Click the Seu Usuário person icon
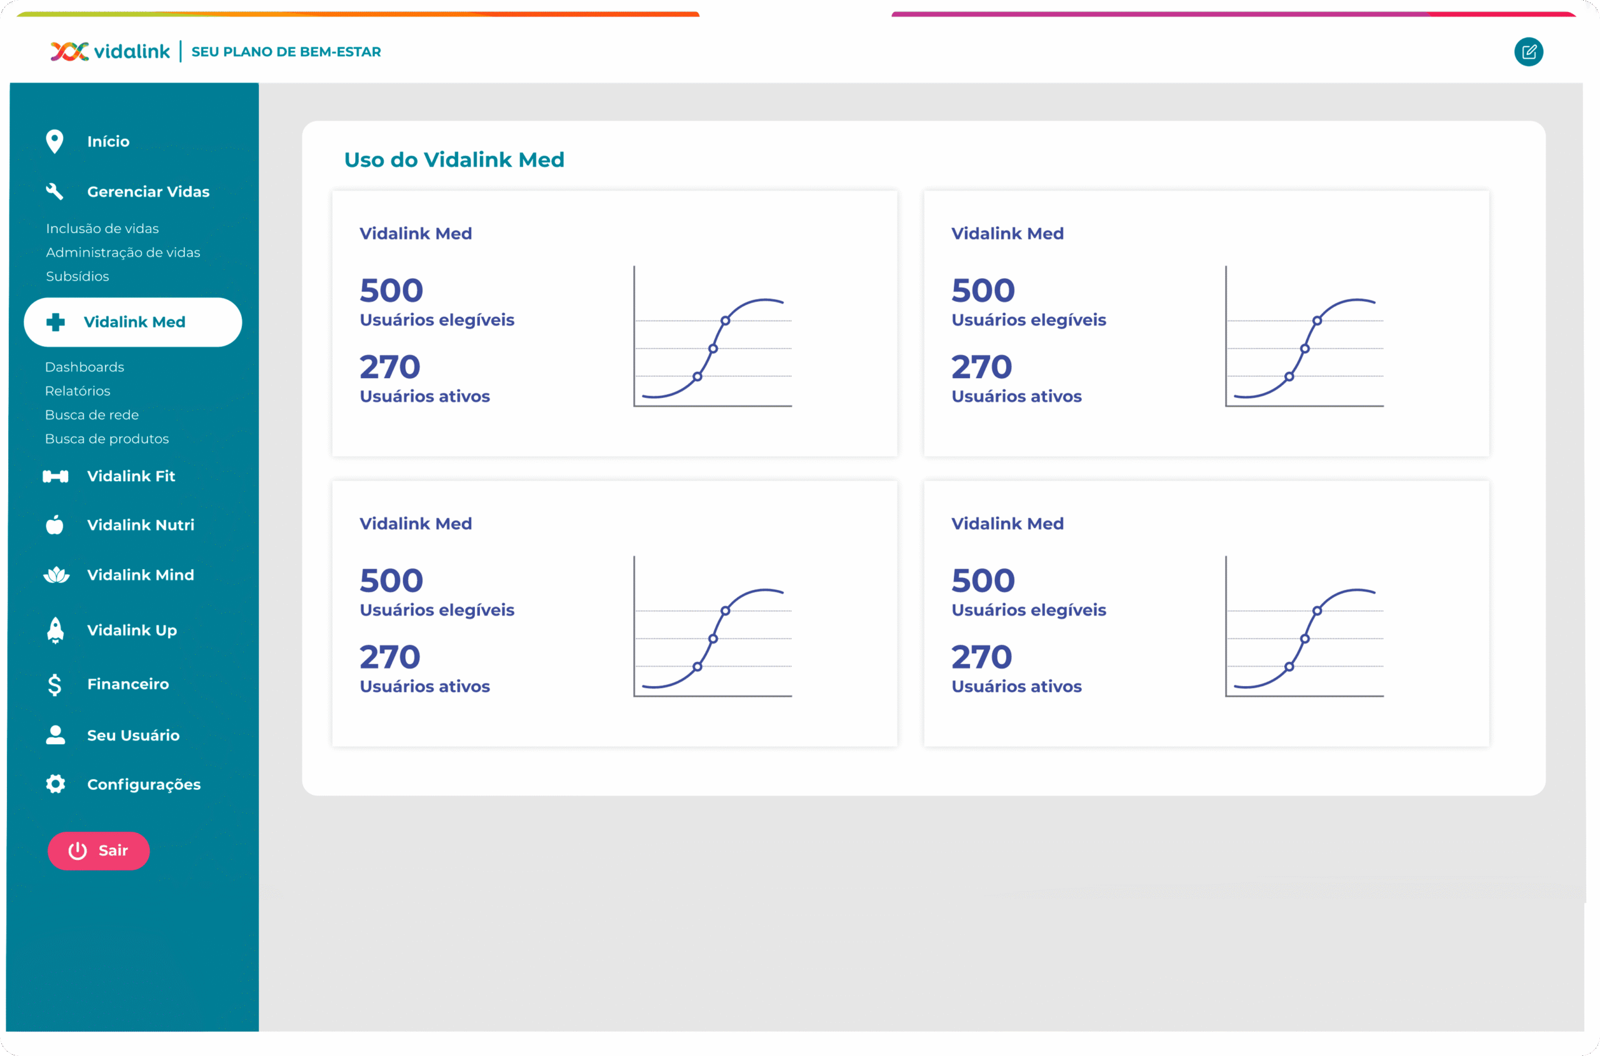The height and width of the screenshot is (1056, 1600). (55, 735)
